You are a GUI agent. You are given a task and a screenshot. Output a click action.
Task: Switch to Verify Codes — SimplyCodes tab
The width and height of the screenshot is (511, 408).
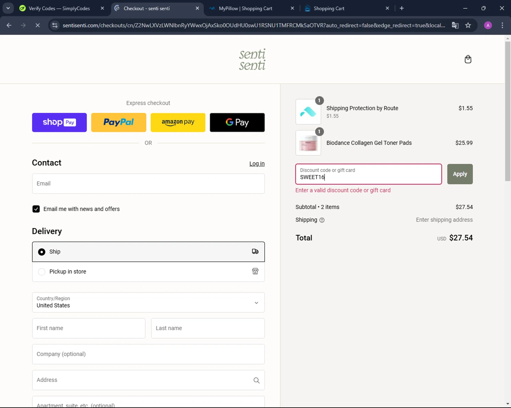[x=59, y=8]
